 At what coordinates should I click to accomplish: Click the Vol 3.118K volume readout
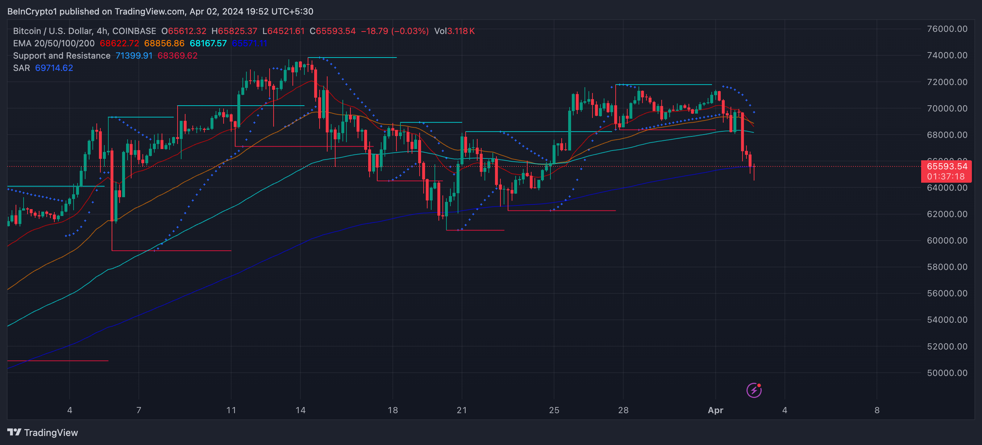pyautogui.click(x=454, y=31)
